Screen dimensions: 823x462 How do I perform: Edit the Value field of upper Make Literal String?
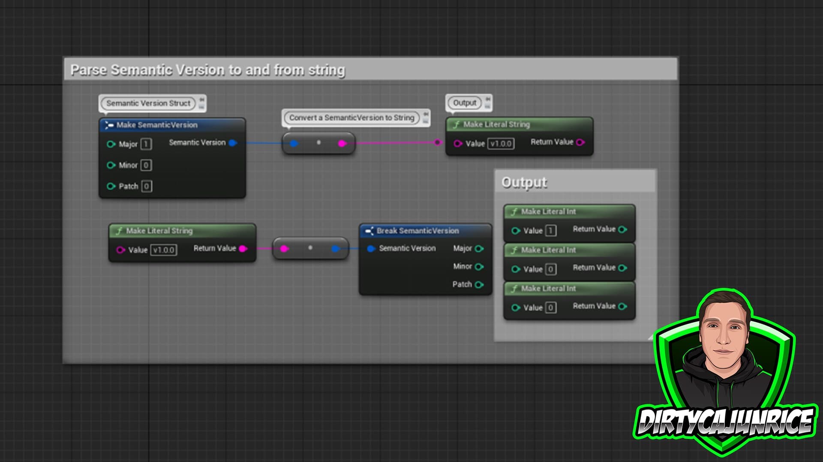tap(501, 144)
